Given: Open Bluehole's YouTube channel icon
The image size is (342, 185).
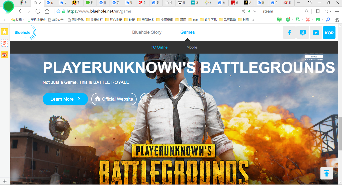Looking at the screenshot, I should 316,33.
